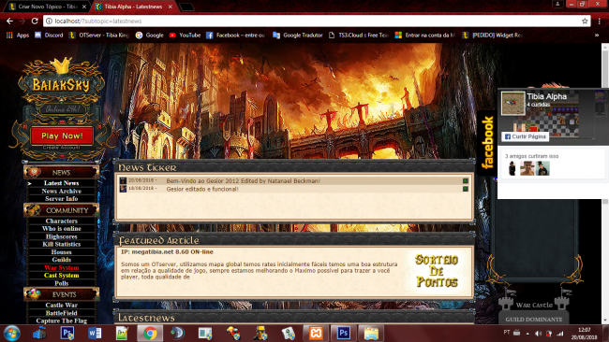
Task: Open the War System menu entry
Action: (61, 267)
